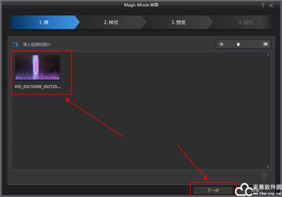This screenshot has height=197, width=282.
Task: Open help with the question mark icon
Action: (263, 6)
